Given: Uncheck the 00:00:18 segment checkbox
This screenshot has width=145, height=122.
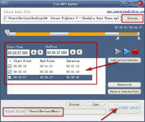Looking at the screenshot, I should (9, 66).
